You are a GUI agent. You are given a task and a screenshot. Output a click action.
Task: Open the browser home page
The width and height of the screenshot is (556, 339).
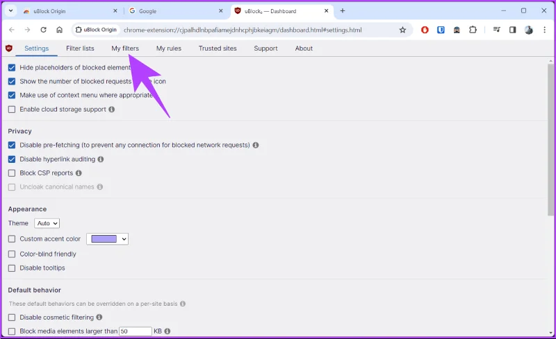point(59,30)
